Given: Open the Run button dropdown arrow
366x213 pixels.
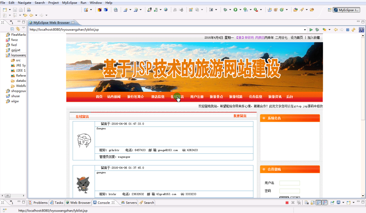Looking at the screenshot, I should pos(240,10).
